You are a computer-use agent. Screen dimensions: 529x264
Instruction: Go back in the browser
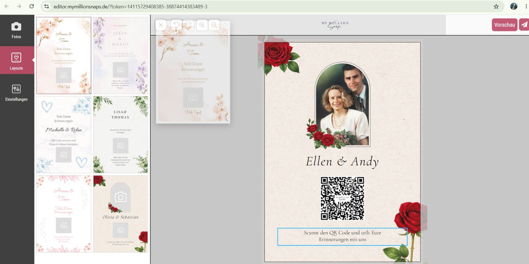[7, 7]
